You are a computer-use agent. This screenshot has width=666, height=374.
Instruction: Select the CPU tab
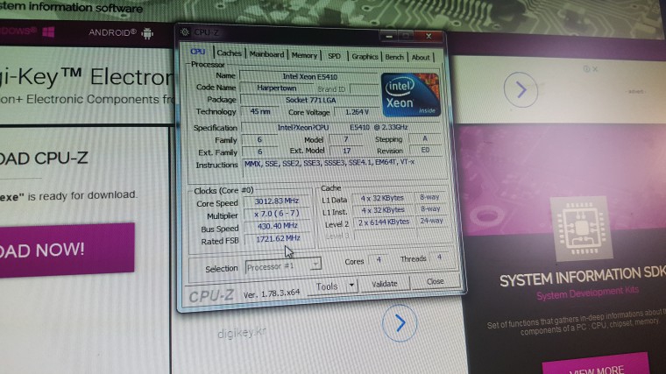click(x=197, y=52)
